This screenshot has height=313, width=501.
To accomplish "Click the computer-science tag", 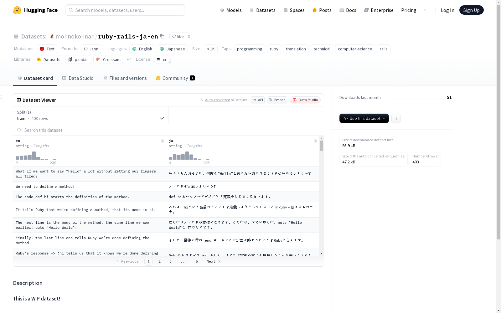I will (355, 49).
